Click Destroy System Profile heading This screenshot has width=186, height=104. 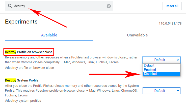point(22,80)
